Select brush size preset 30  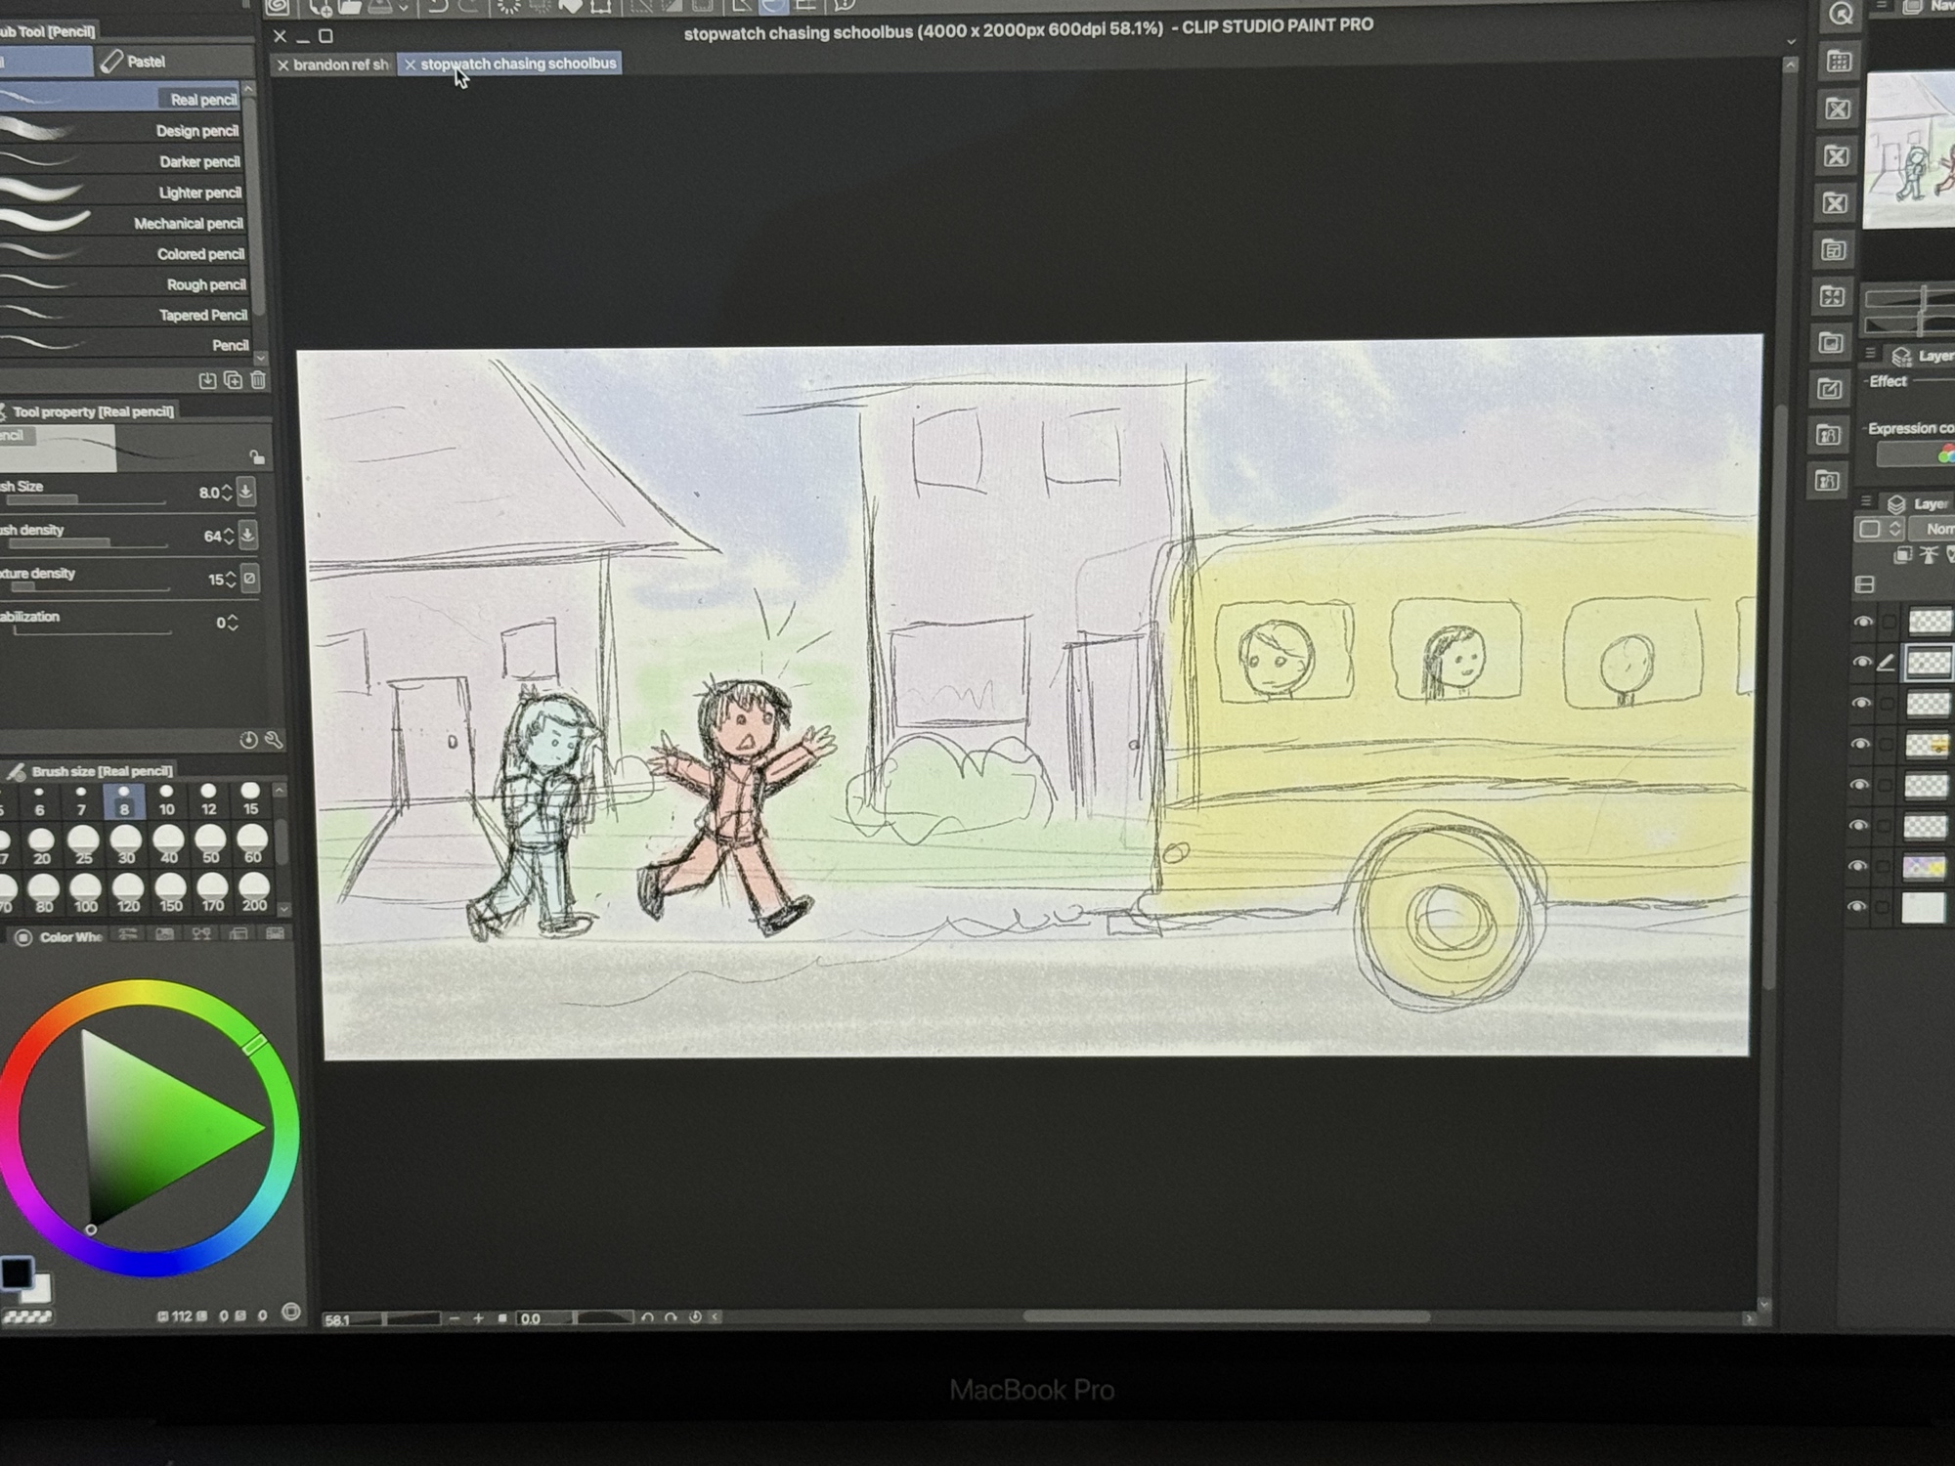click(126, 843)
